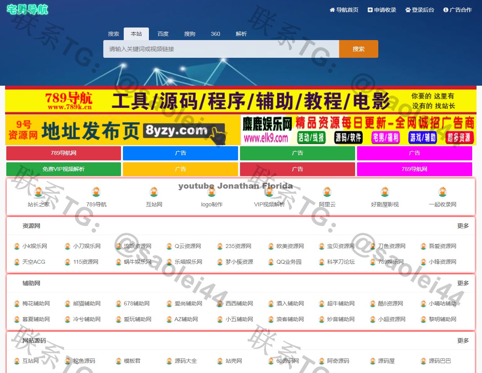Open the VIP视频解析 featured link

269,204
